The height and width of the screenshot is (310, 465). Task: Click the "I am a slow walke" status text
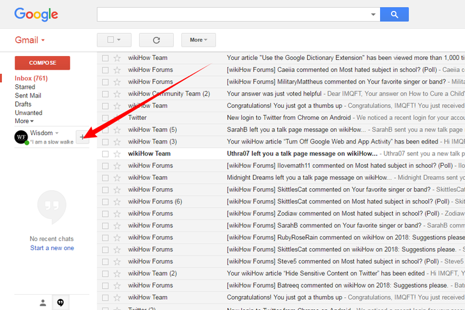pyautogui.click(x=52, y=142)
